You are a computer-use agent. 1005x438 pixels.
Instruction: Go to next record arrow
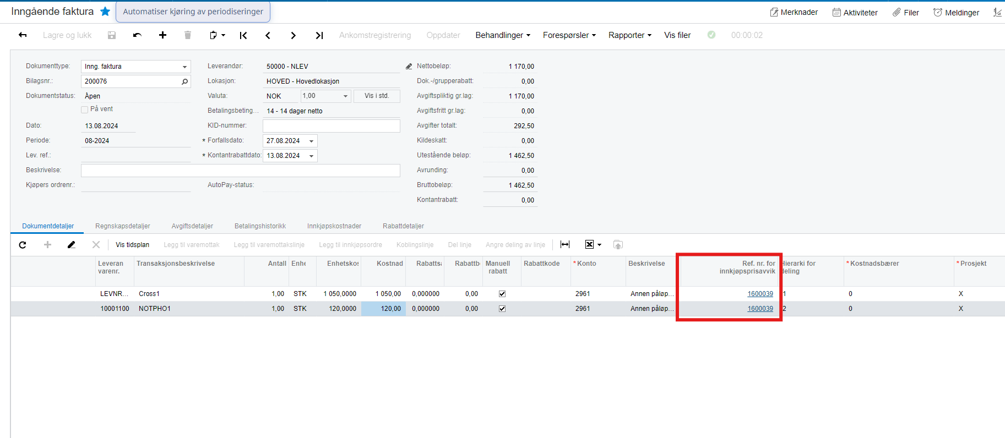point(294,35)
